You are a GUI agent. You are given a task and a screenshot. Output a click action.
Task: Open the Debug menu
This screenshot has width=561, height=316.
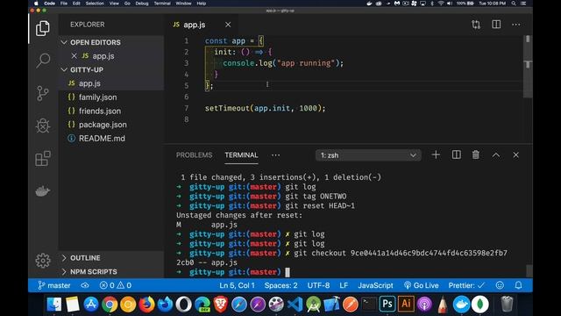(142, 4)
